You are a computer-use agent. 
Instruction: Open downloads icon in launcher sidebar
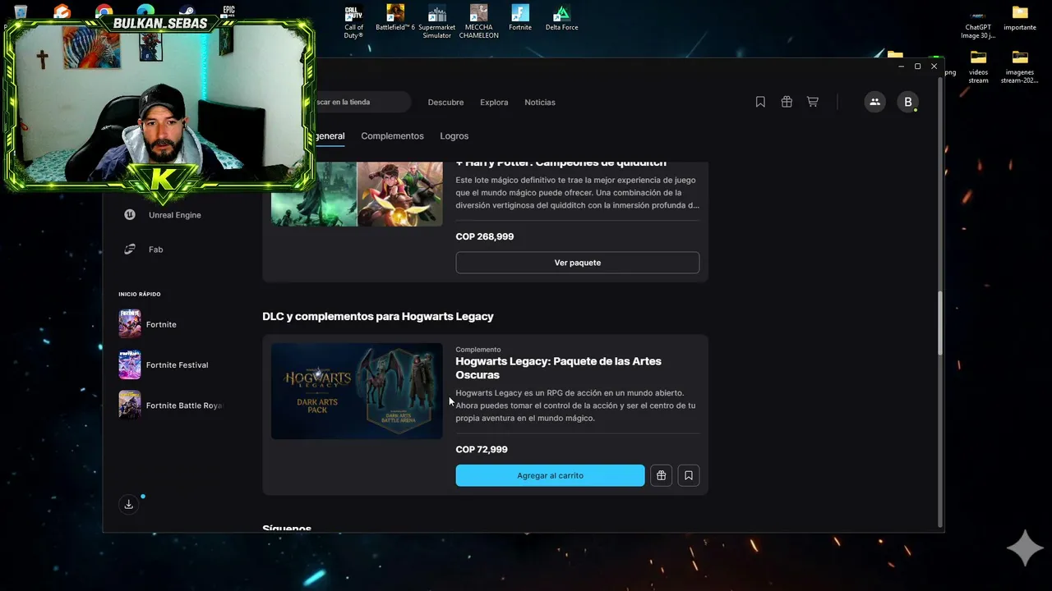128,504
